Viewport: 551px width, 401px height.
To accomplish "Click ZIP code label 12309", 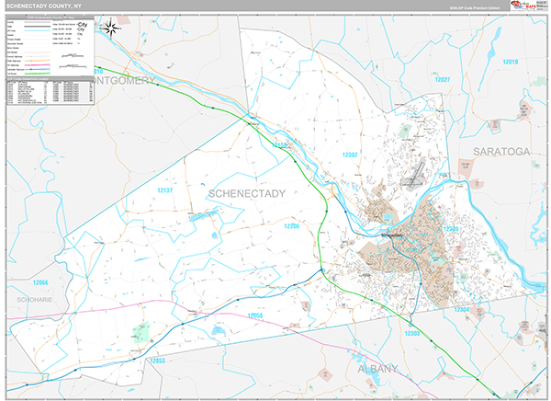I will [451, 229].
